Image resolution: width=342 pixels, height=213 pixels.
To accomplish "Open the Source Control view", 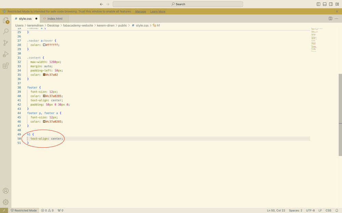I will click(x=6, y=43).
